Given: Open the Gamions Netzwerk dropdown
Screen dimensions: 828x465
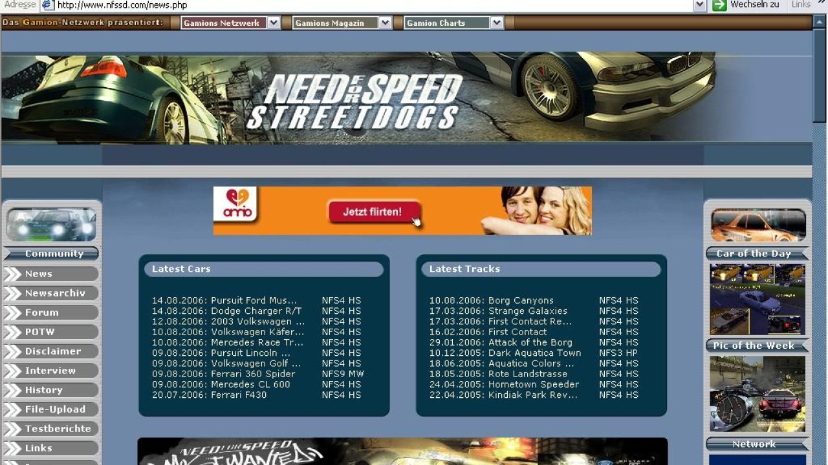Looking at the screenshot, I should point(230,23).
